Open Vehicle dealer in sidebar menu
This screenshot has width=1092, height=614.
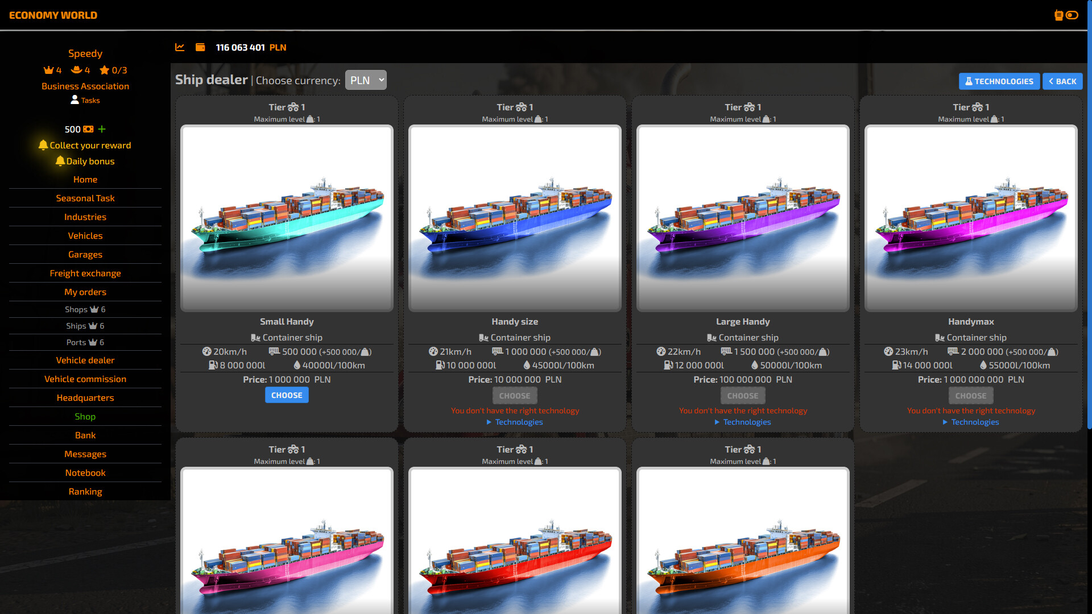(x=85, y=360)
